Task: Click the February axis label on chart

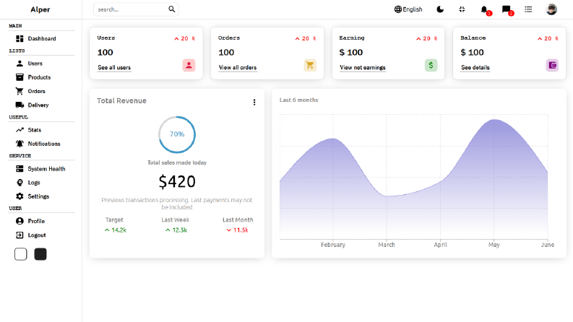Action: pyautogui.click(x=333, y=245)
